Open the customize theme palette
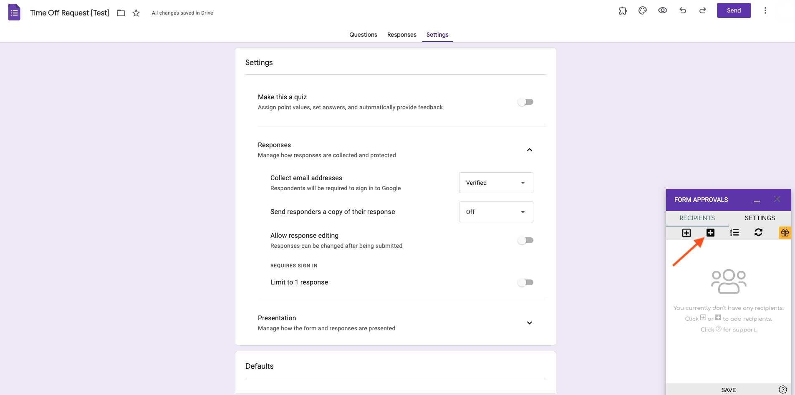This screenshot has height=395, width=795. click(x=643, y=11)
